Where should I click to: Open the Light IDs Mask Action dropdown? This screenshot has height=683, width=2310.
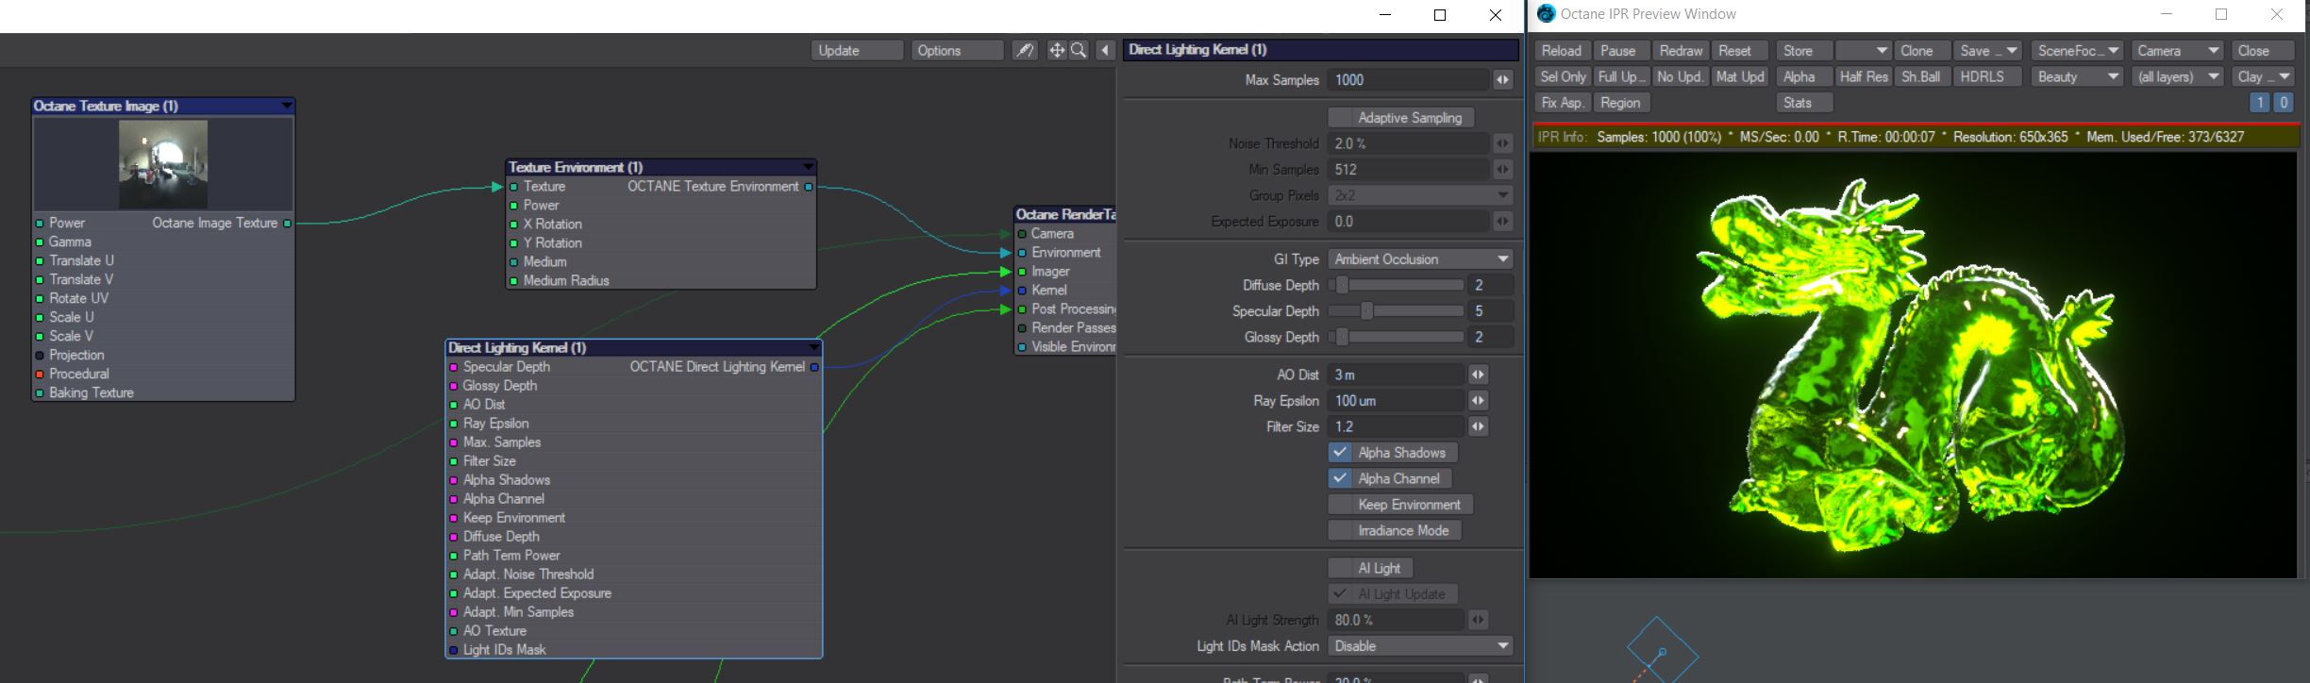coord(1420,646)
